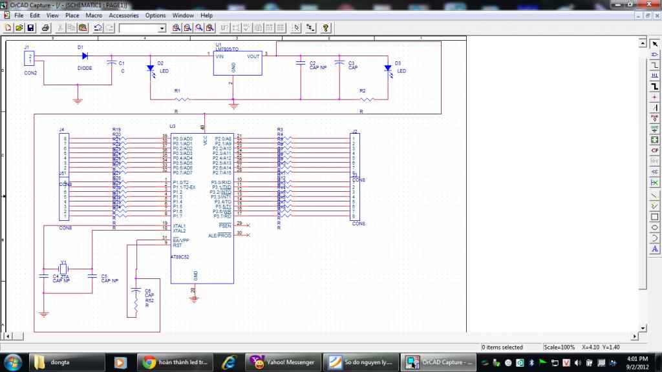Toggle the Select arrow tool in palette
662x372 pixels.
click(654, 43)
